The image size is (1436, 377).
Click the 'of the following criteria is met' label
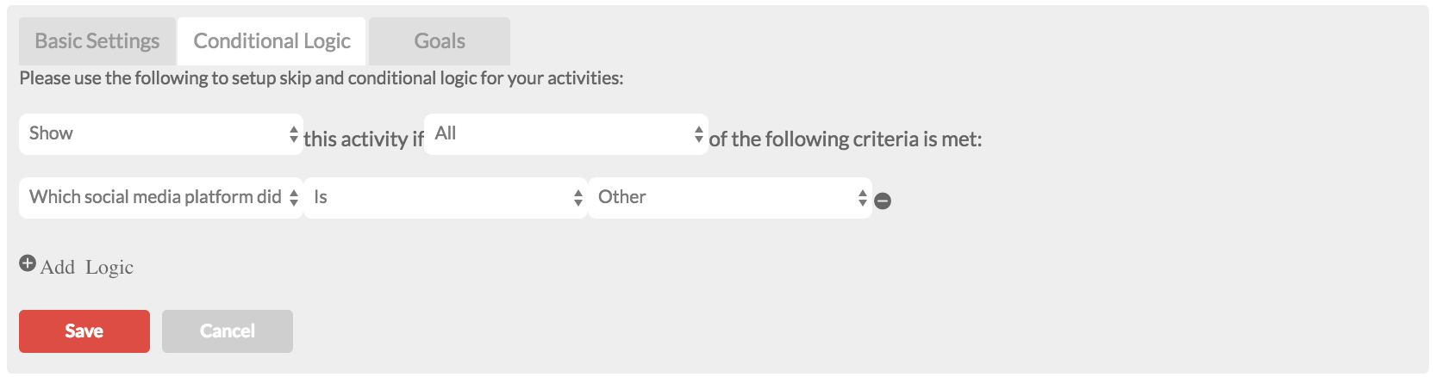pos(846,139)
